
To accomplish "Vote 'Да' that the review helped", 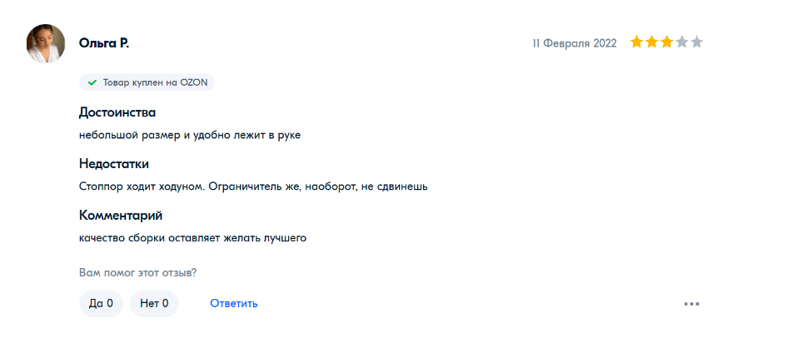I will pyautogui.click(x=101, y=304).
